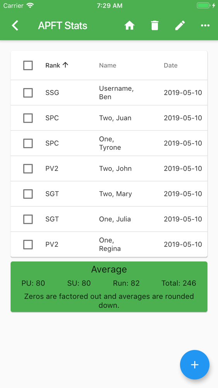Toggle the select-all header checkbox
218x388 pixels.
point(28,66)
